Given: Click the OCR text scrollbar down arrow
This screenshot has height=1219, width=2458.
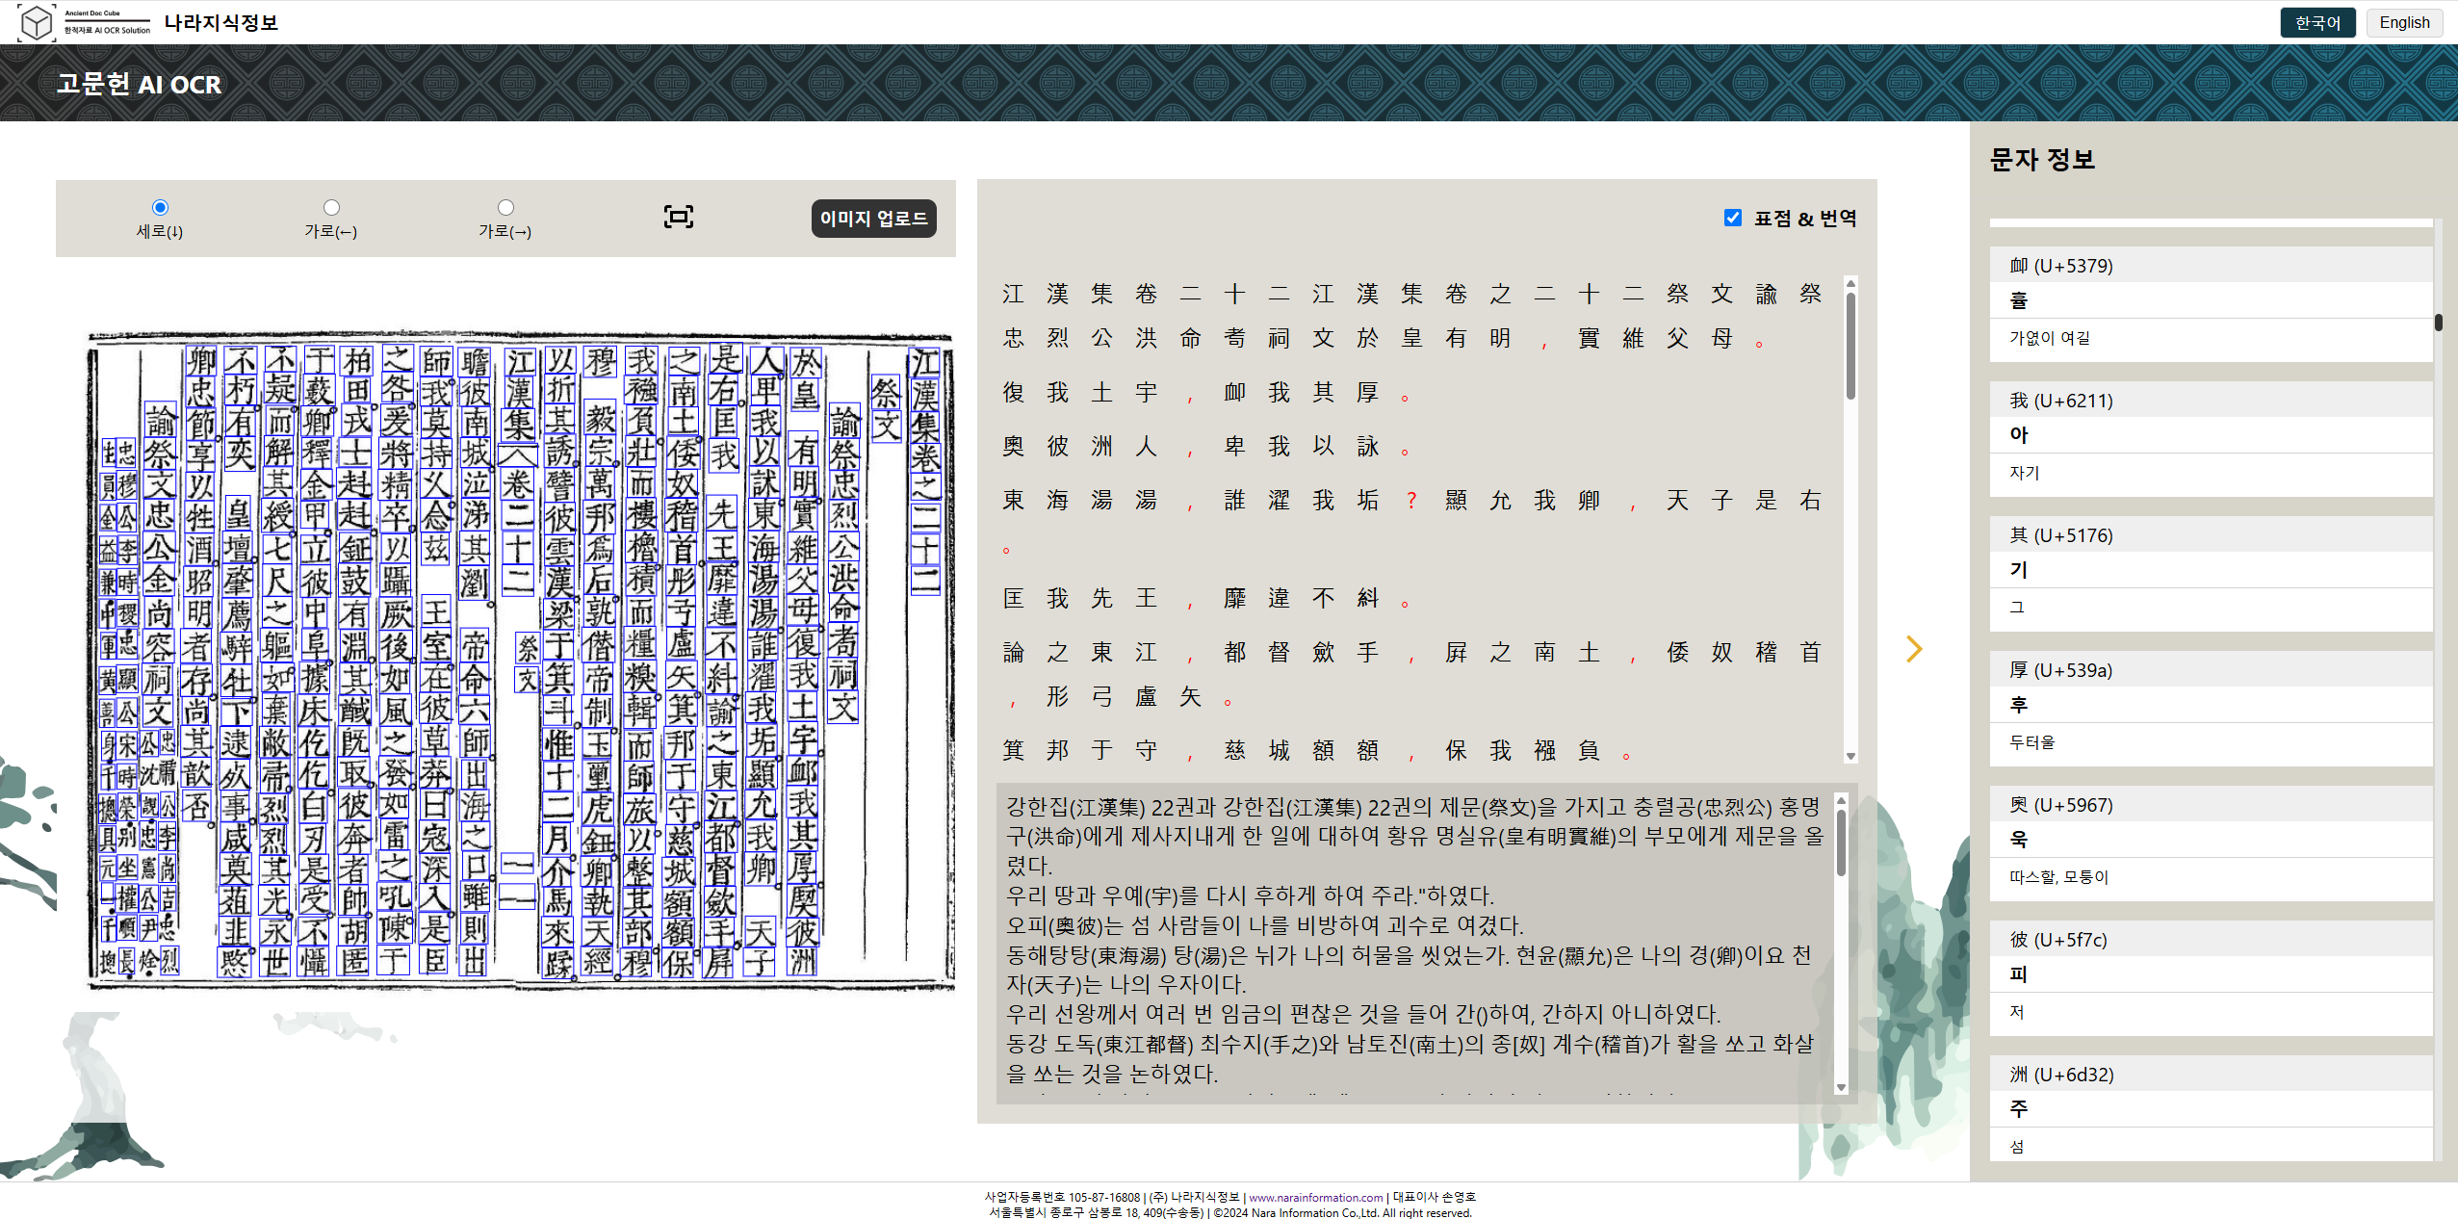Looking at the screenshot, I should [1850, 757].
